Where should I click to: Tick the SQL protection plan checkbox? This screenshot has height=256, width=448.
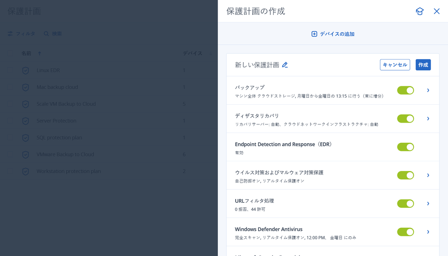[x=10, y=137]
